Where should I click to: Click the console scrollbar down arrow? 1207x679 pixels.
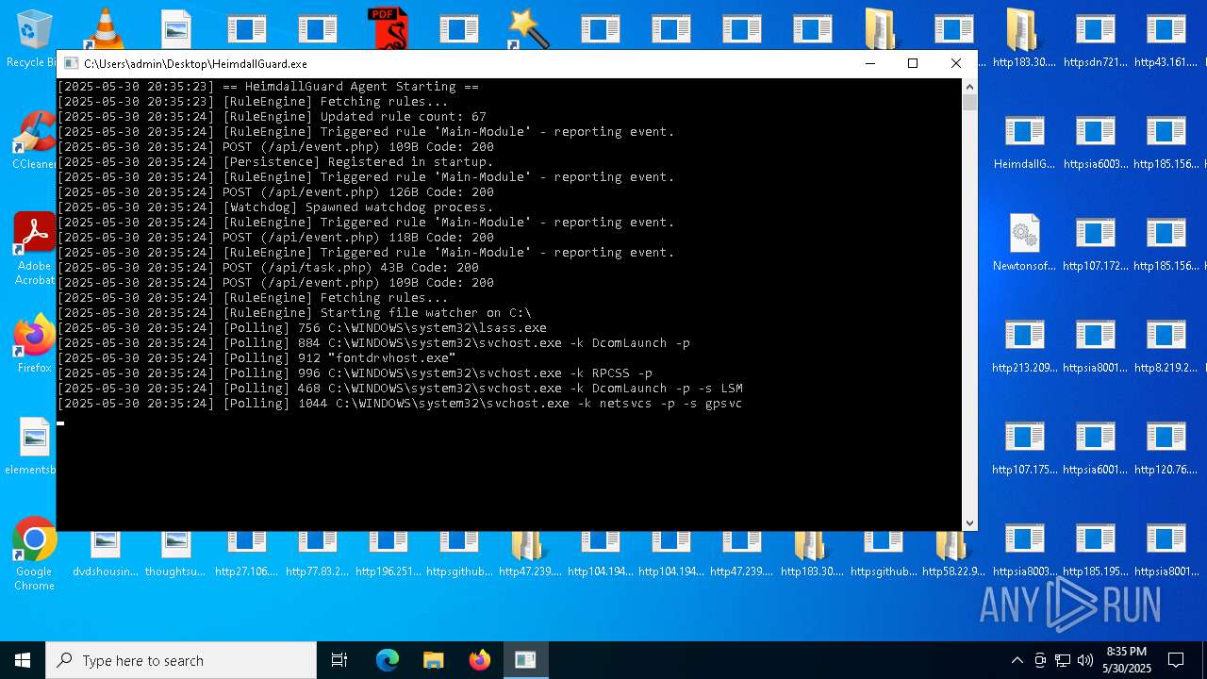969,522
